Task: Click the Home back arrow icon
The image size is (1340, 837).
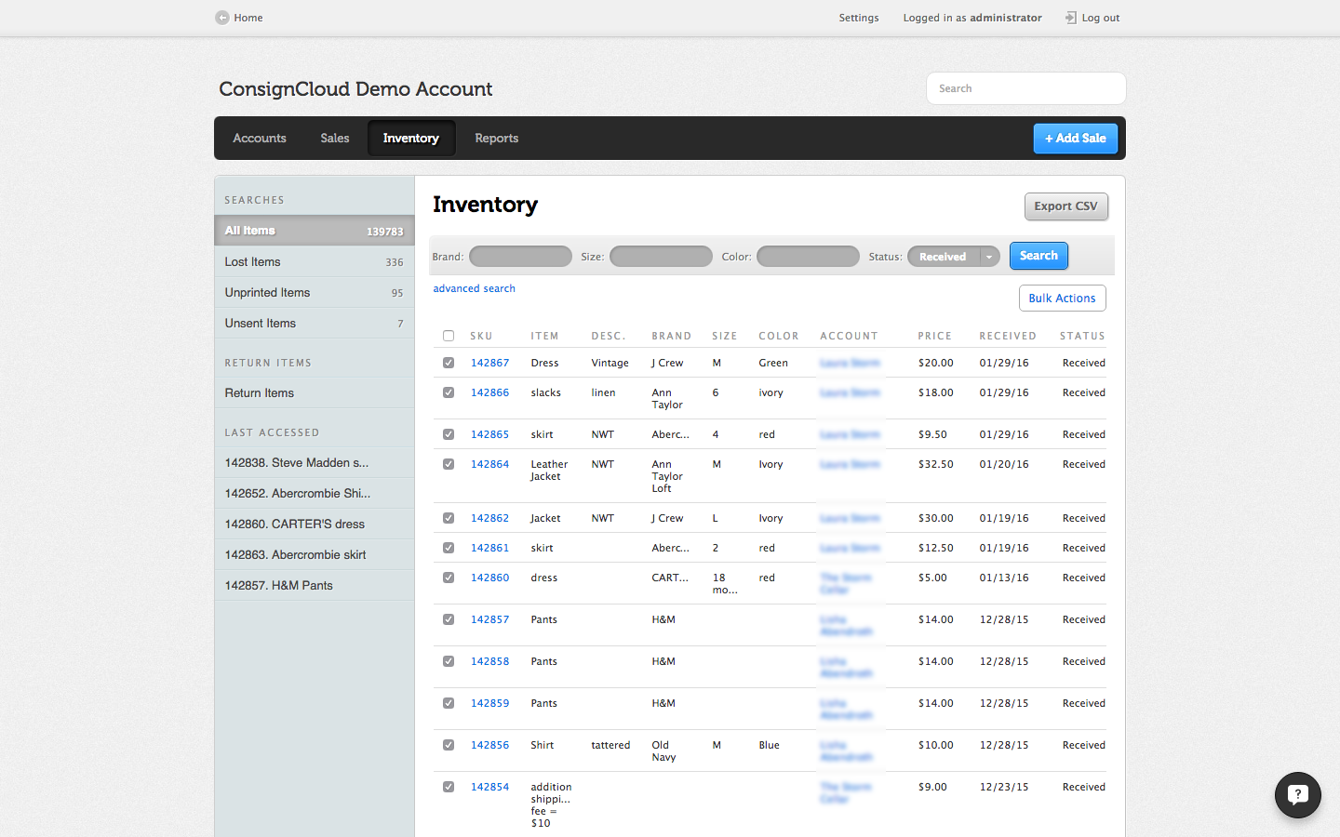Action: tap(222, 18)
